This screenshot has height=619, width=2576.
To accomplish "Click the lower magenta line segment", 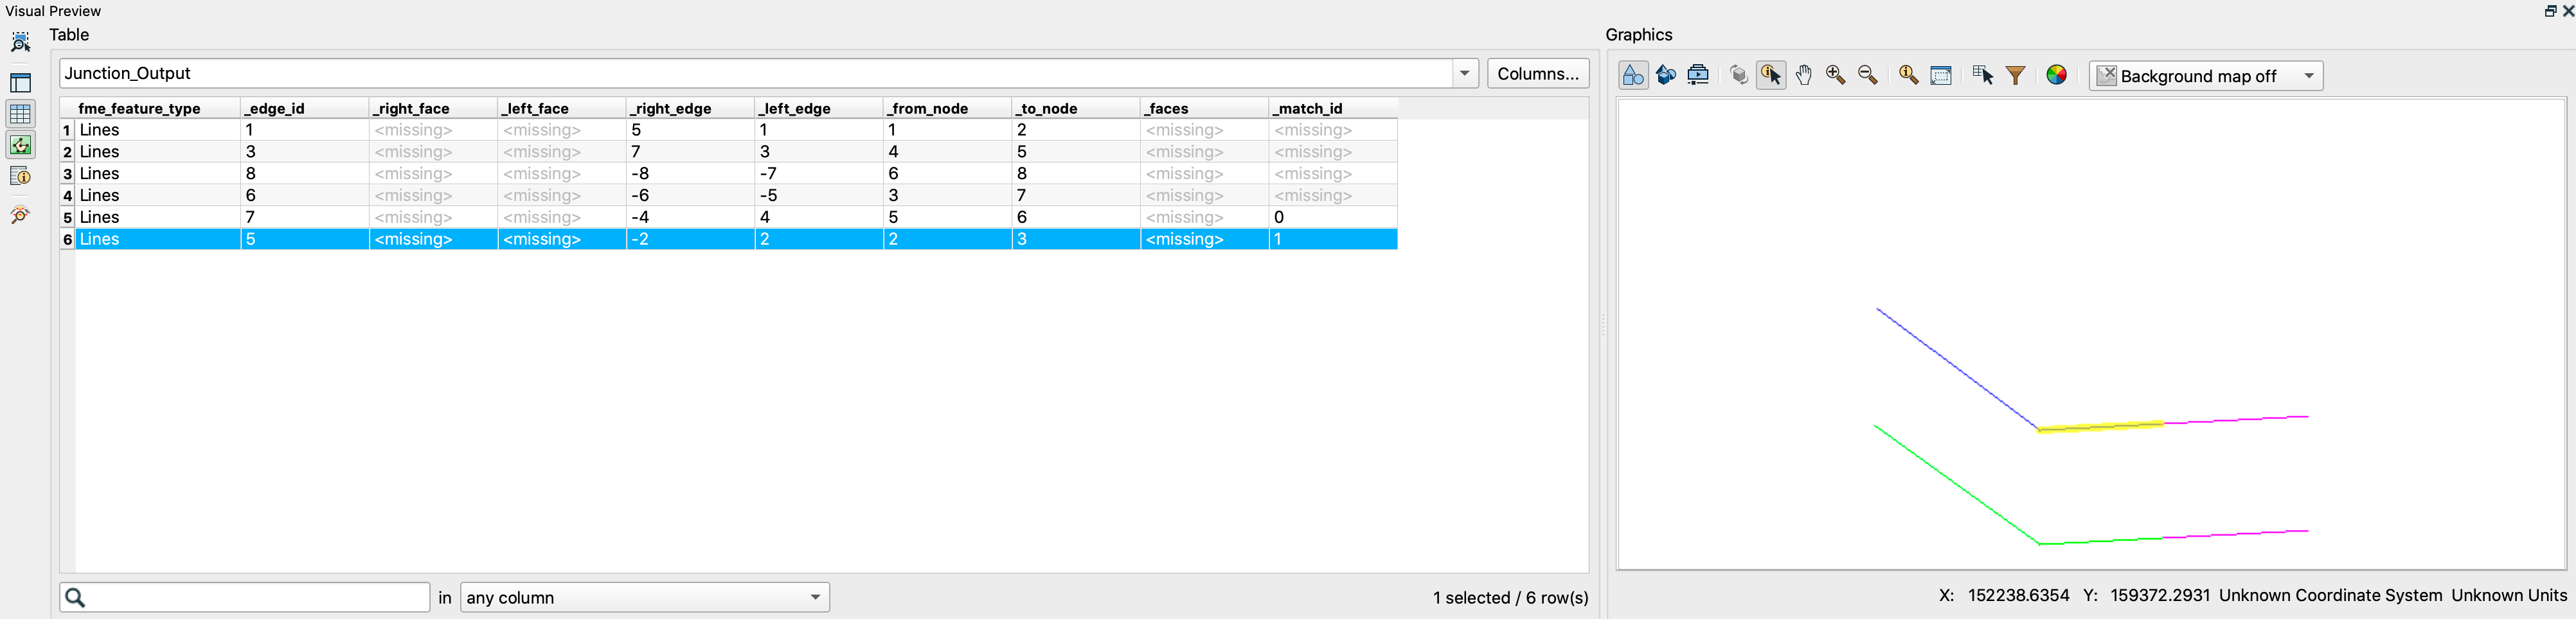I will 2237,534.
